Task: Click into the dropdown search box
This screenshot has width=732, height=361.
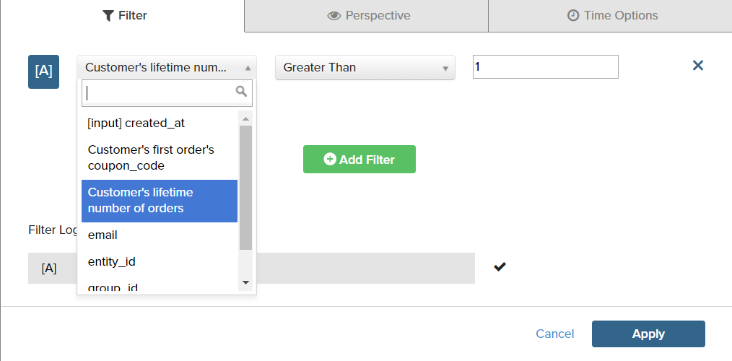Action: tap(160, 92)
